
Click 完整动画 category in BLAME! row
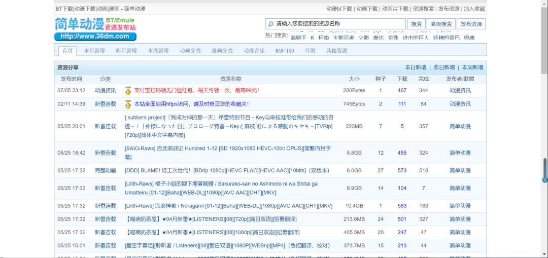click(105, 171)
